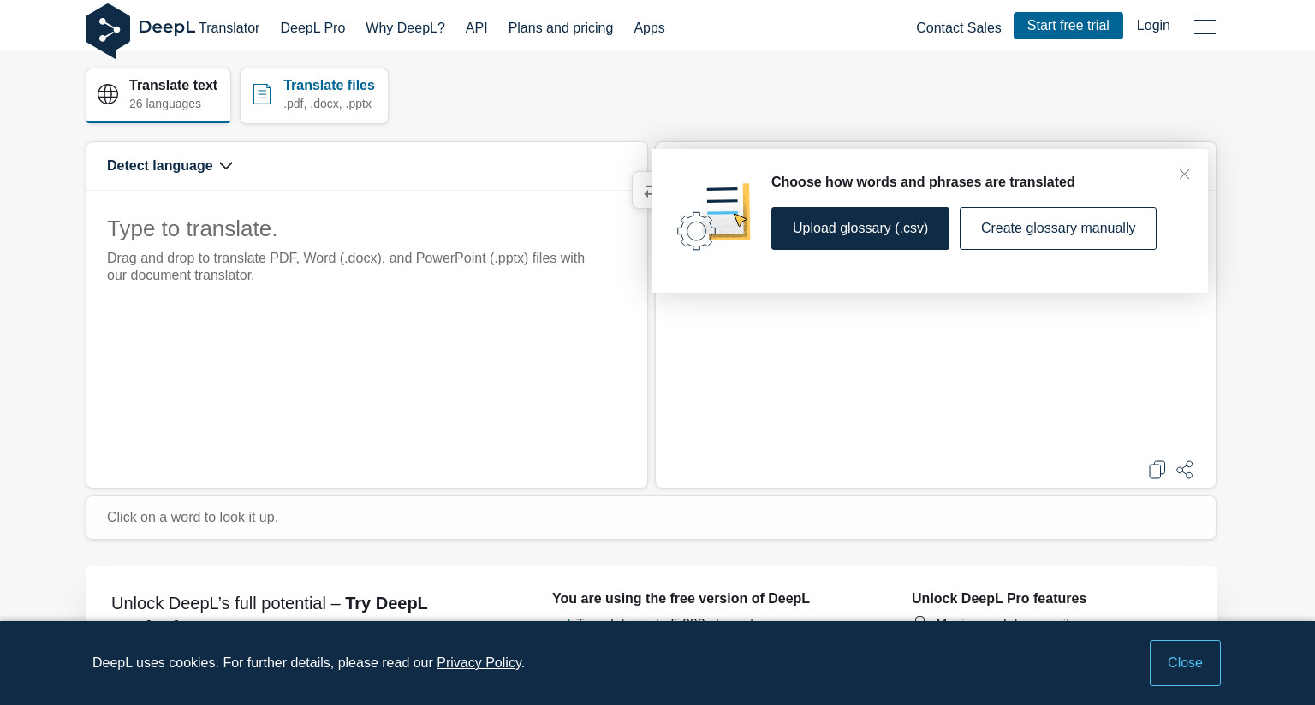This screenshot has height=705, width=1315.
Task: Go to the API page
Action: 477,27
